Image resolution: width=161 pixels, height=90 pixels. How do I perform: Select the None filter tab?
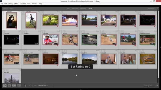pyautogui.click(x=90, y=8)
